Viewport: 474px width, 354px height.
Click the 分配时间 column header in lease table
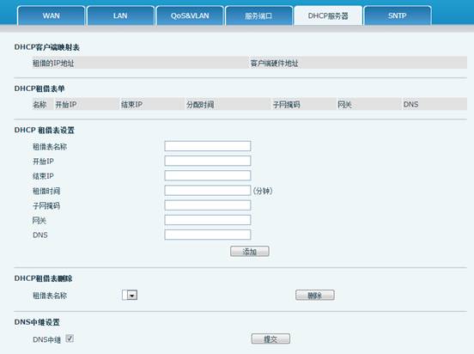200,105
